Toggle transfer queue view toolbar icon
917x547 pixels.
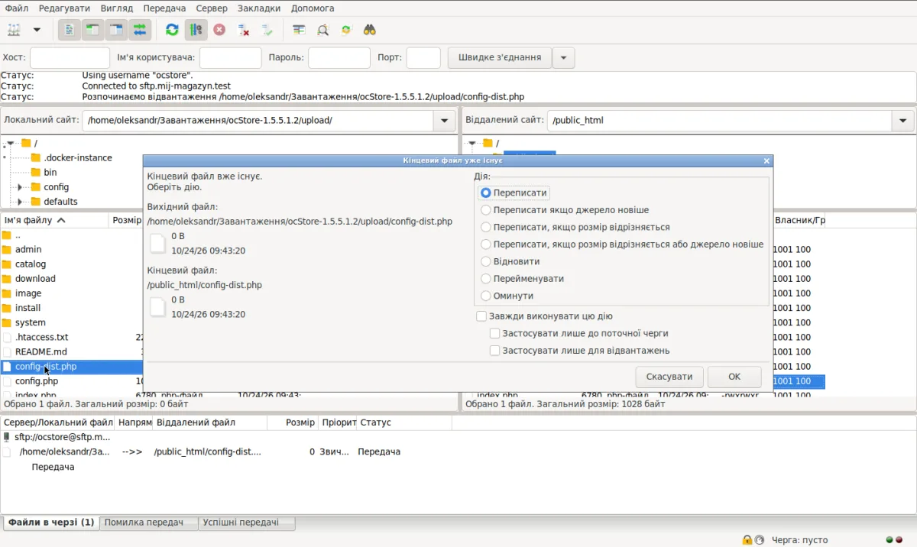coord(140,30)
